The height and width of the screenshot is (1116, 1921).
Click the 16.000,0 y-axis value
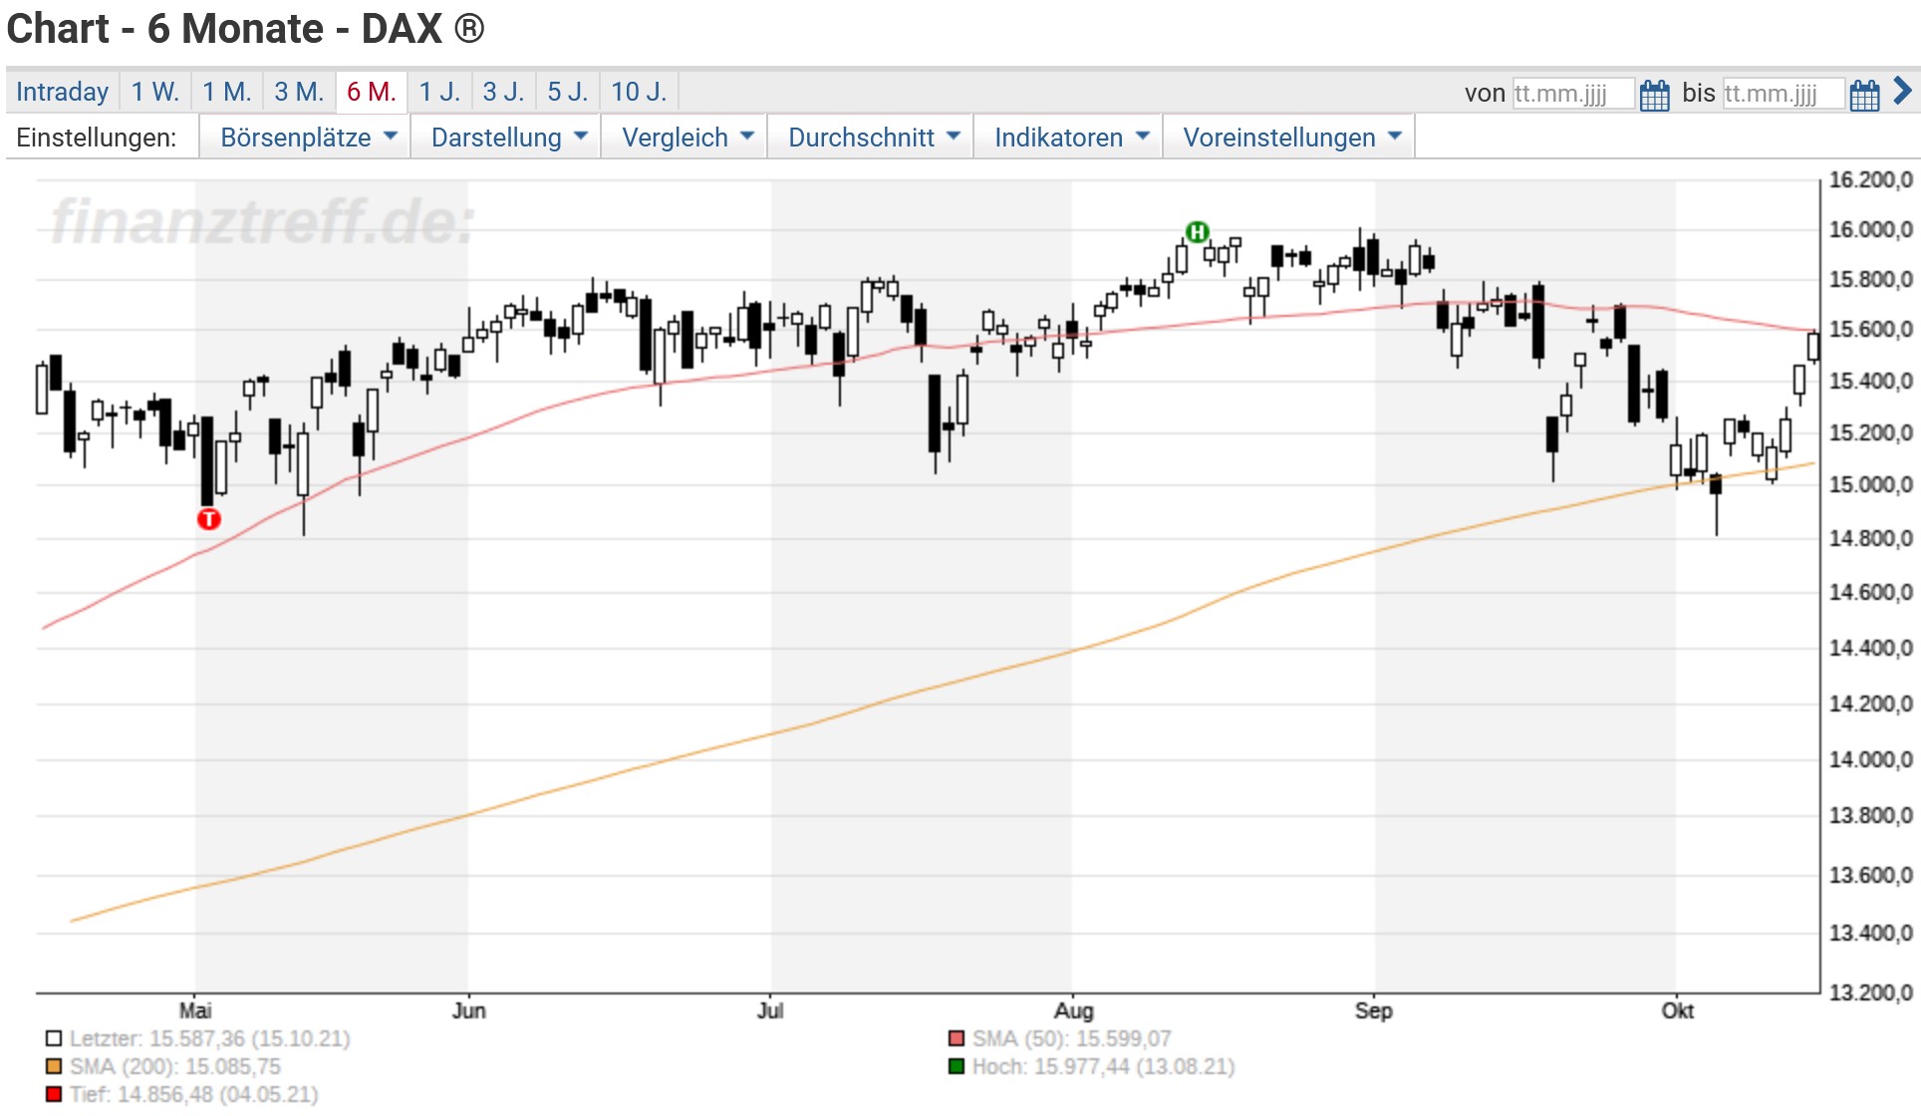coord(1870,229)
